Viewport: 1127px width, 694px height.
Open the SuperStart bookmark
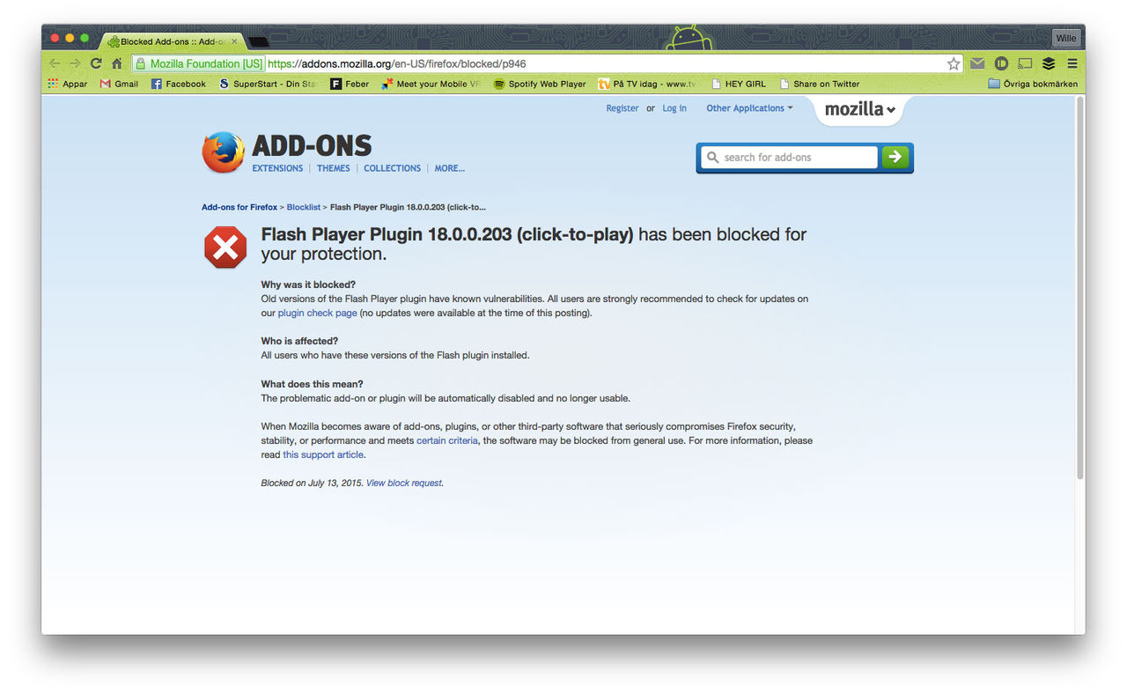click(x=268, y=84)
